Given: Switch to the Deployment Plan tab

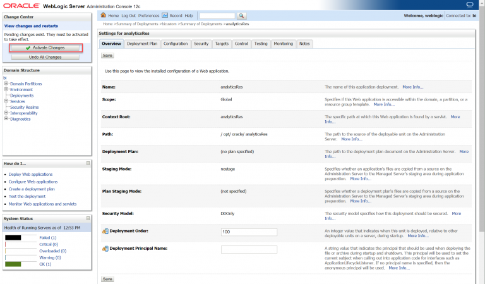Looking at the screenshot, I should pyautogui.click(x=142, y=44).
